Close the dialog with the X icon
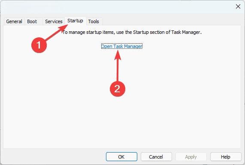 (x=238, y=6)
